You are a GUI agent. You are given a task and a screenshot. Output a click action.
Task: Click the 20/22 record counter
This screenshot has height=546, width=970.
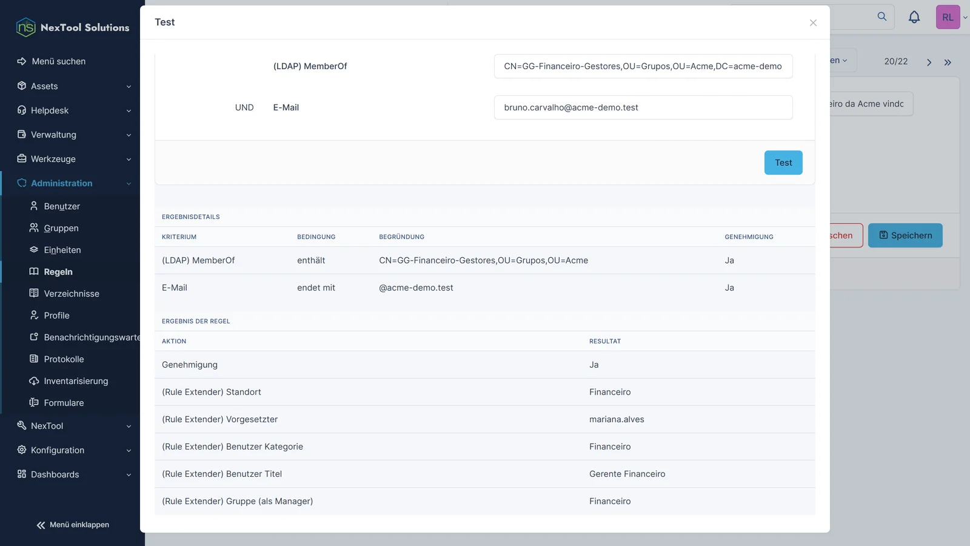point(895,61)
